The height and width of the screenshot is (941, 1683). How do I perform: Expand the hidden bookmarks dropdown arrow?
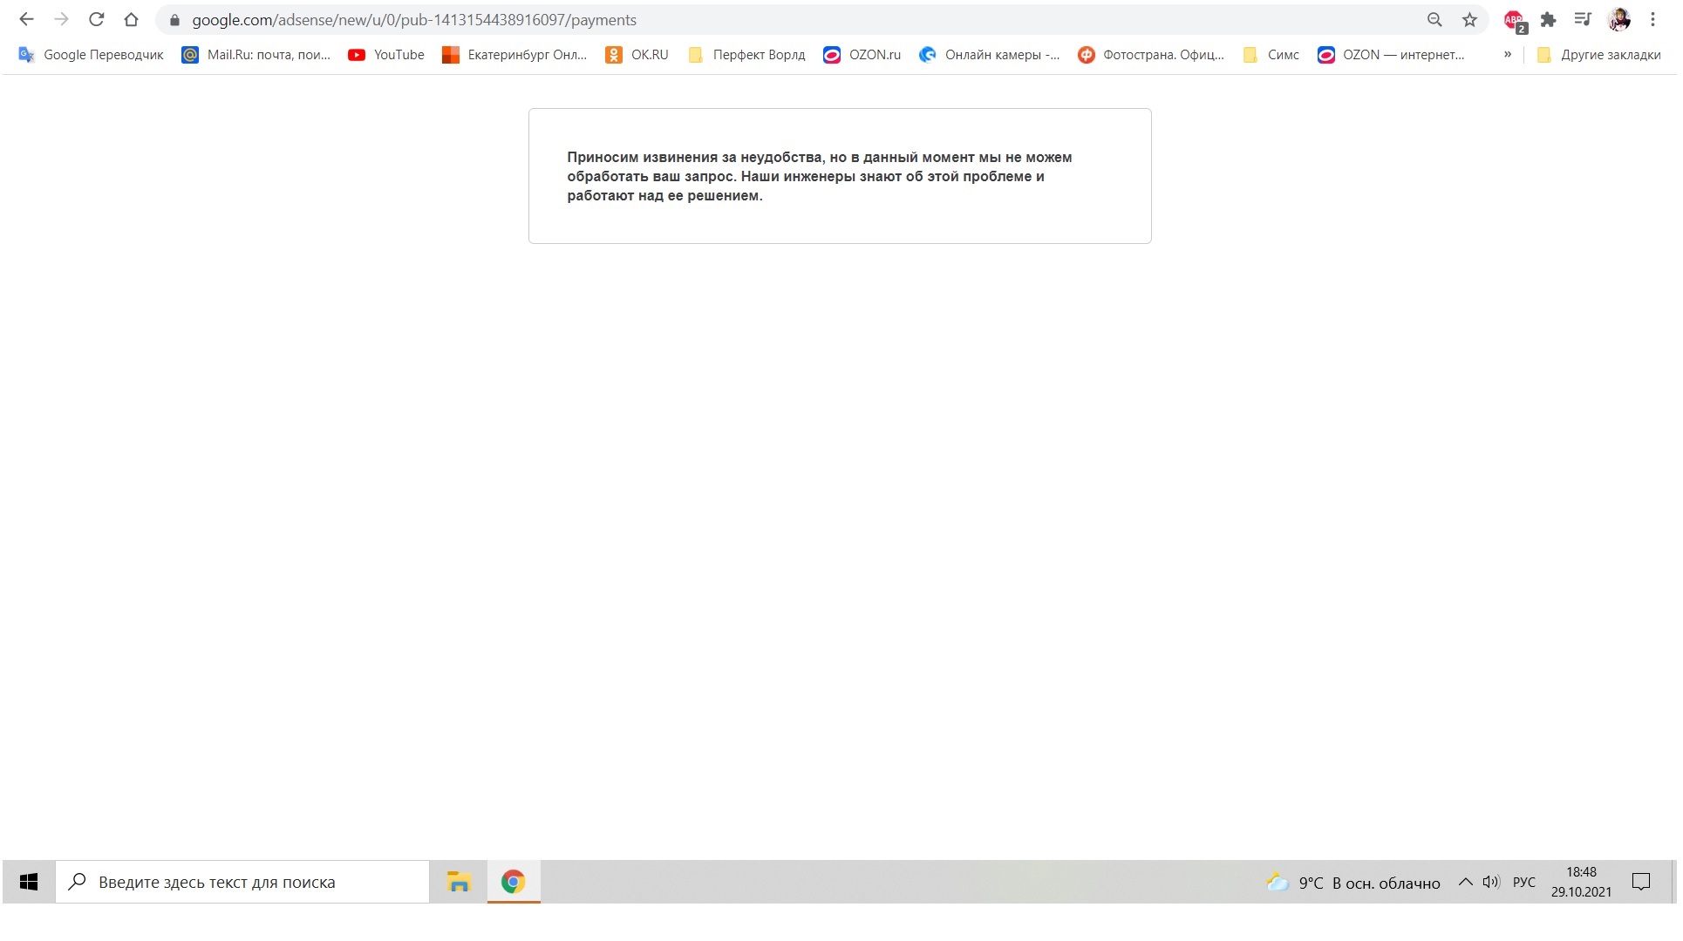(x=1506, y=54)
